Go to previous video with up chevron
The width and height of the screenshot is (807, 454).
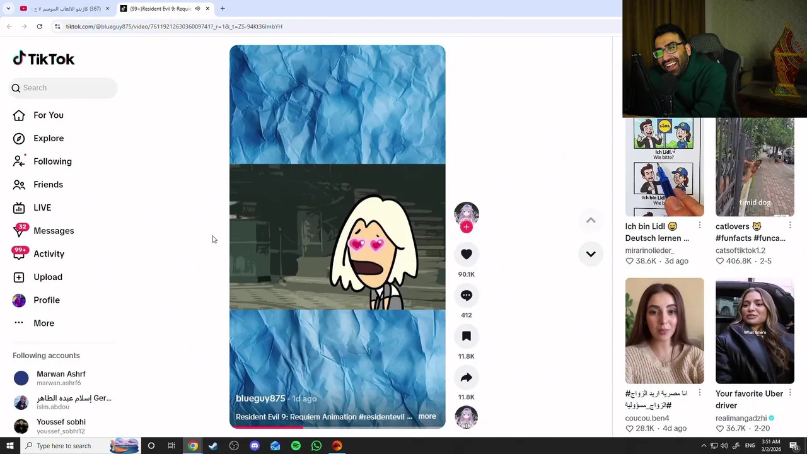(591, 220)
